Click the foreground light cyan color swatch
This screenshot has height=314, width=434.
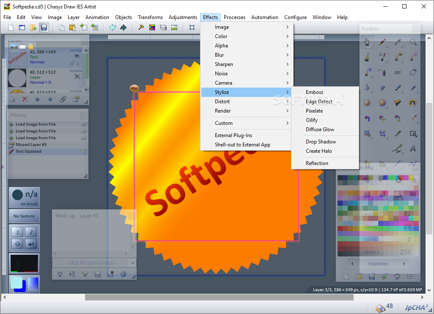tap(16, 283)
